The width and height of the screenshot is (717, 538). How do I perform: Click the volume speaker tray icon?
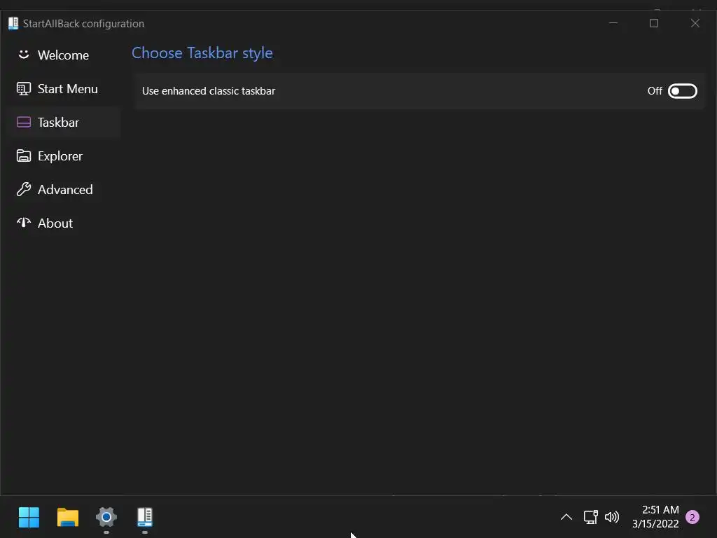point(612,518)
